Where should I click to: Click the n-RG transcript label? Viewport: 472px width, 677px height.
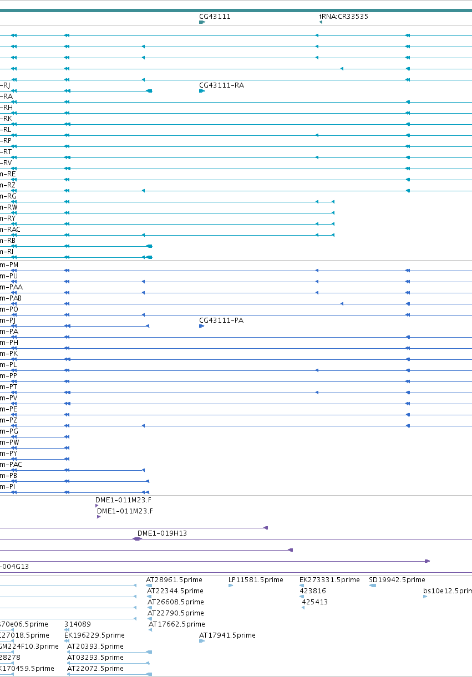pyautogui.click(x=8, y=196)
